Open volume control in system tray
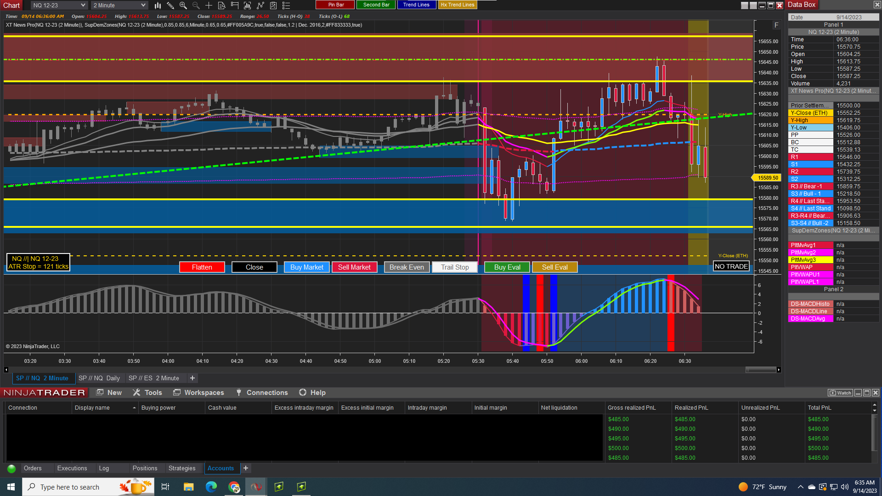Screen dimensions: 882x496 (x=845, y=487)
